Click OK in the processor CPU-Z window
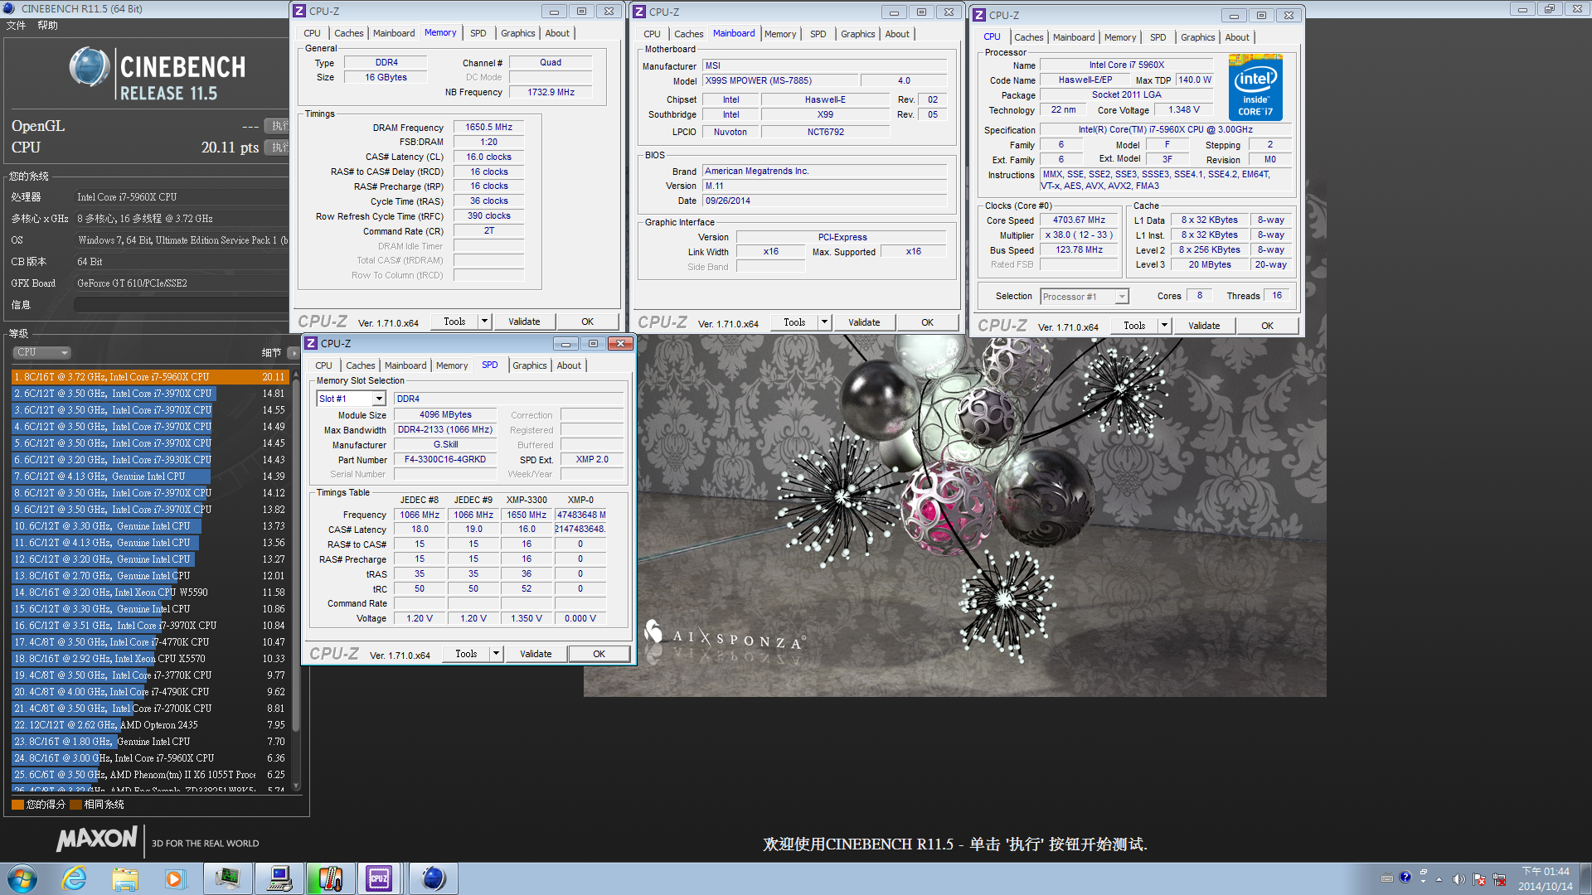Image resolution: width=1592 pixels, height=895 pixels. point(1267,326)
